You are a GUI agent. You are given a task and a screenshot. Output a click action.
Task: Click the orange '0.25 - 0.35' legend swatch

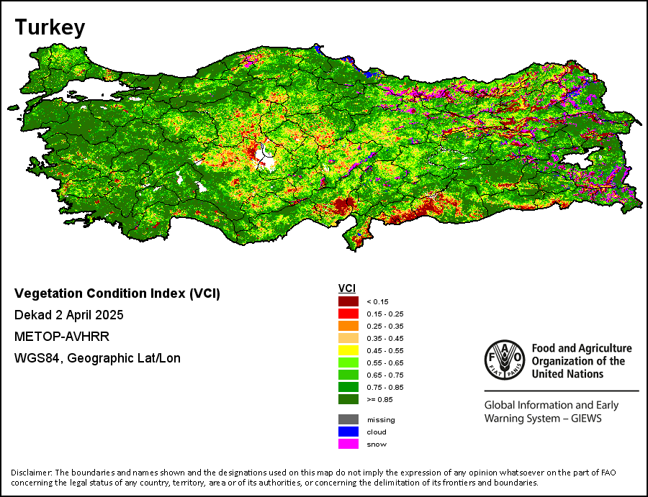[x=348, y=326]
